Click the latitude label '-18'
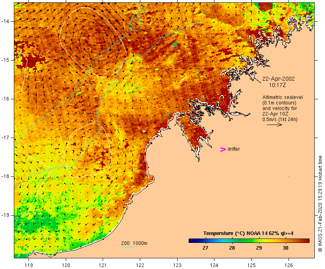325x269 pixels. (5, 176)
